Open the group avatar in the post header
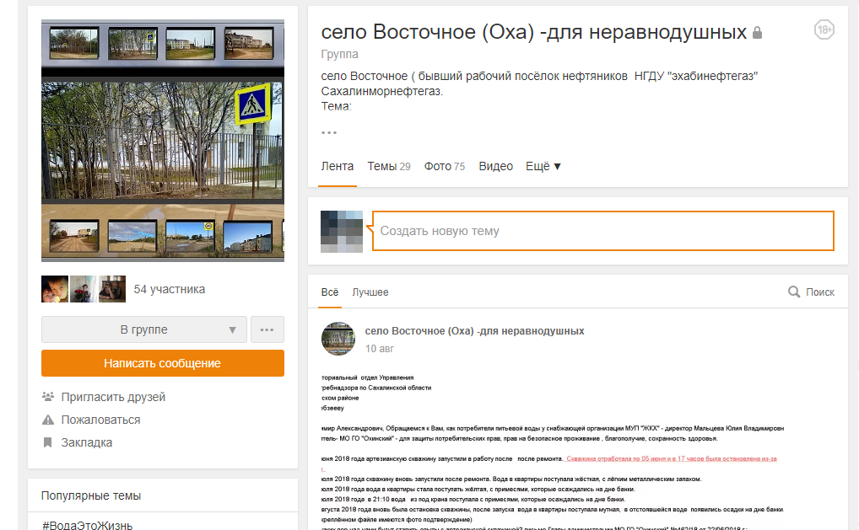 point(338,338)
